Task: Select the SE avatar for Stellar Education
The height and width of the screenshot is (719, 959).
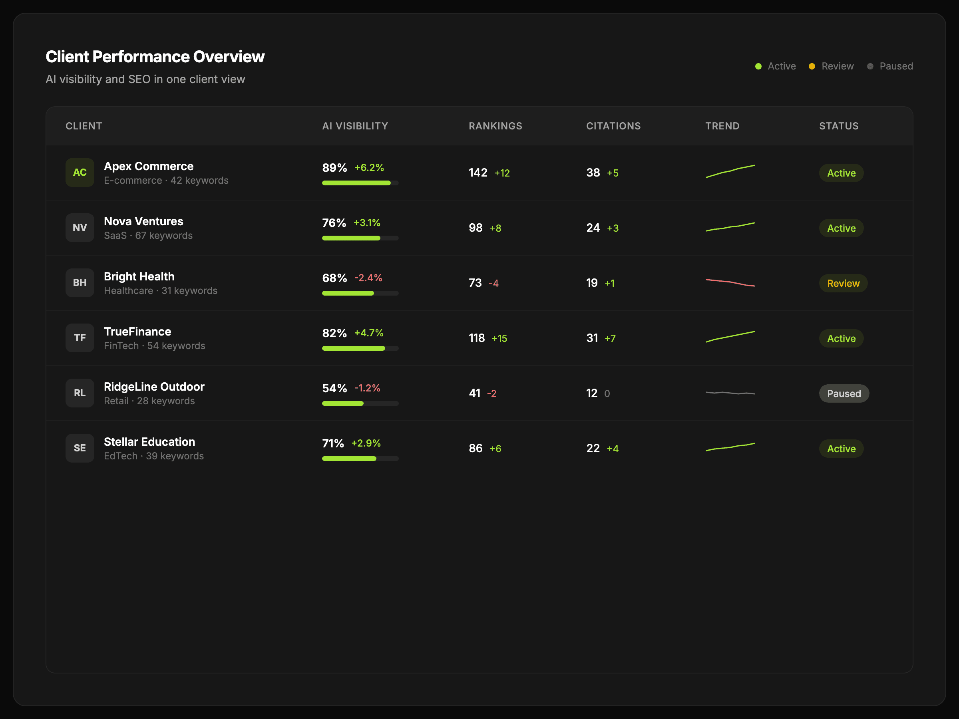Action: pyautogui.click(x=80, y=448)
